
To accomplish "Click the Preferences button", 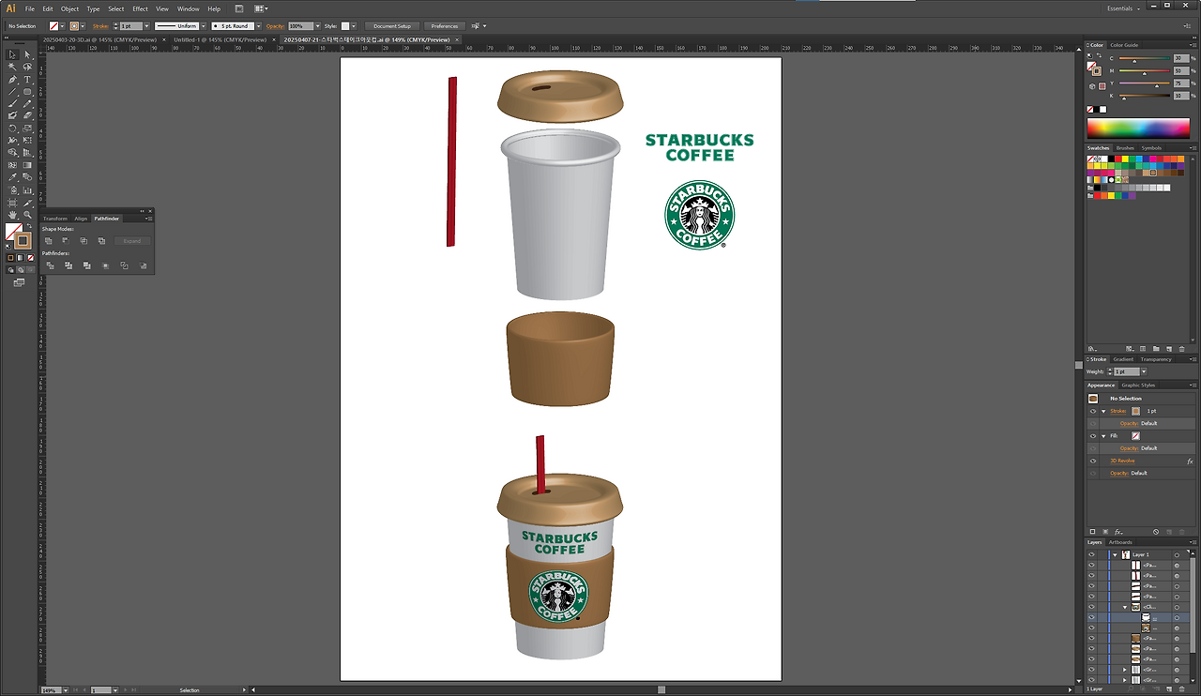I will (445, 26).
